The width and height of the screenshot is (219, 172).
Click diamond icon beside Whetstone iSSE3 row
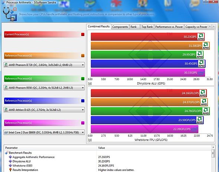(10, 166)
